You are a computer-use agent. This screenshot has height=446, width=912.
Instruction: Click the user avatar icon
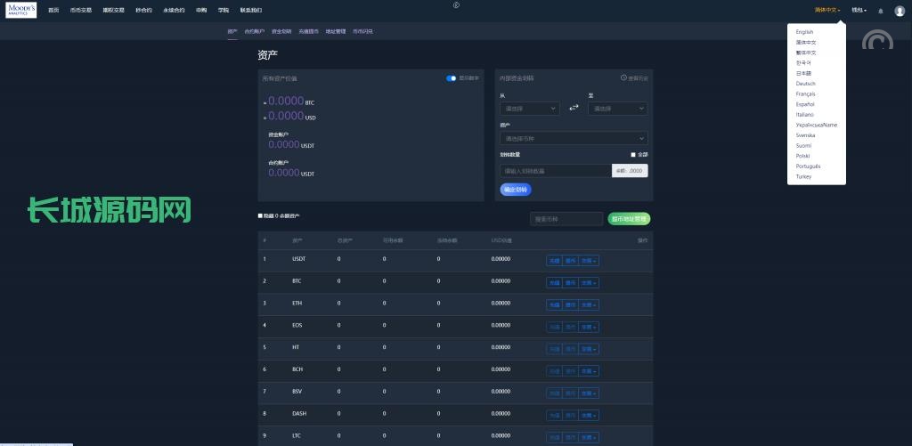click(900, 11)
